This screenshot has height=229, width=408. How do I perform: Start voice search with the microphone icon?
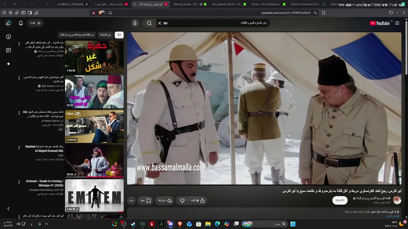(135, 23)
